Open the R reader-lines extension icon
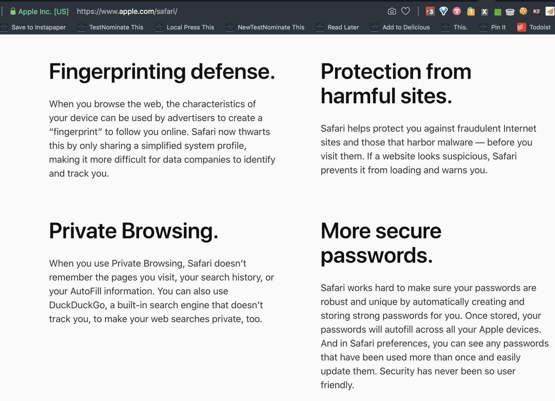Screen dimensions: 555x401 tap(536, 12)
